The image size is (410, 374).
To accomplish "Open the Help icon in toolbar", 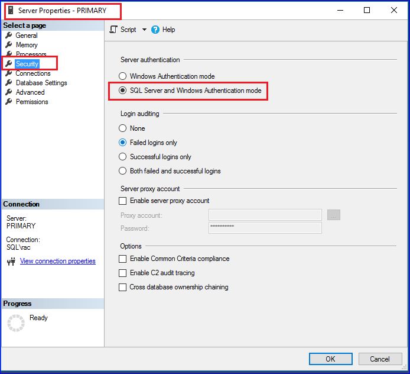I will (155, 30).
